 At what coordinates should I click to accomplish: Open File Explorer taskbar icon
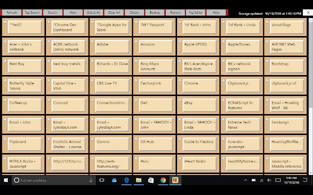pos(138,180)
